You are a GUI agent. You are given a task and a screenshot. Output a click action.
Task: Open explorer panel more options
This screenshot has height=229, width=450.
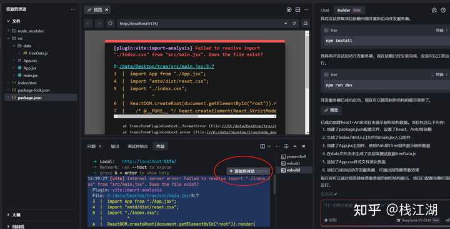[x=73, y=9]
